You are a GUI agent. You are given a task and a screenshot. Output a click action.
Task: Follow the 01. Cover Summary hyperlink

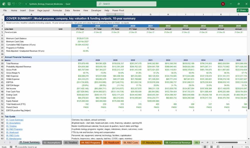coord(15,120)
